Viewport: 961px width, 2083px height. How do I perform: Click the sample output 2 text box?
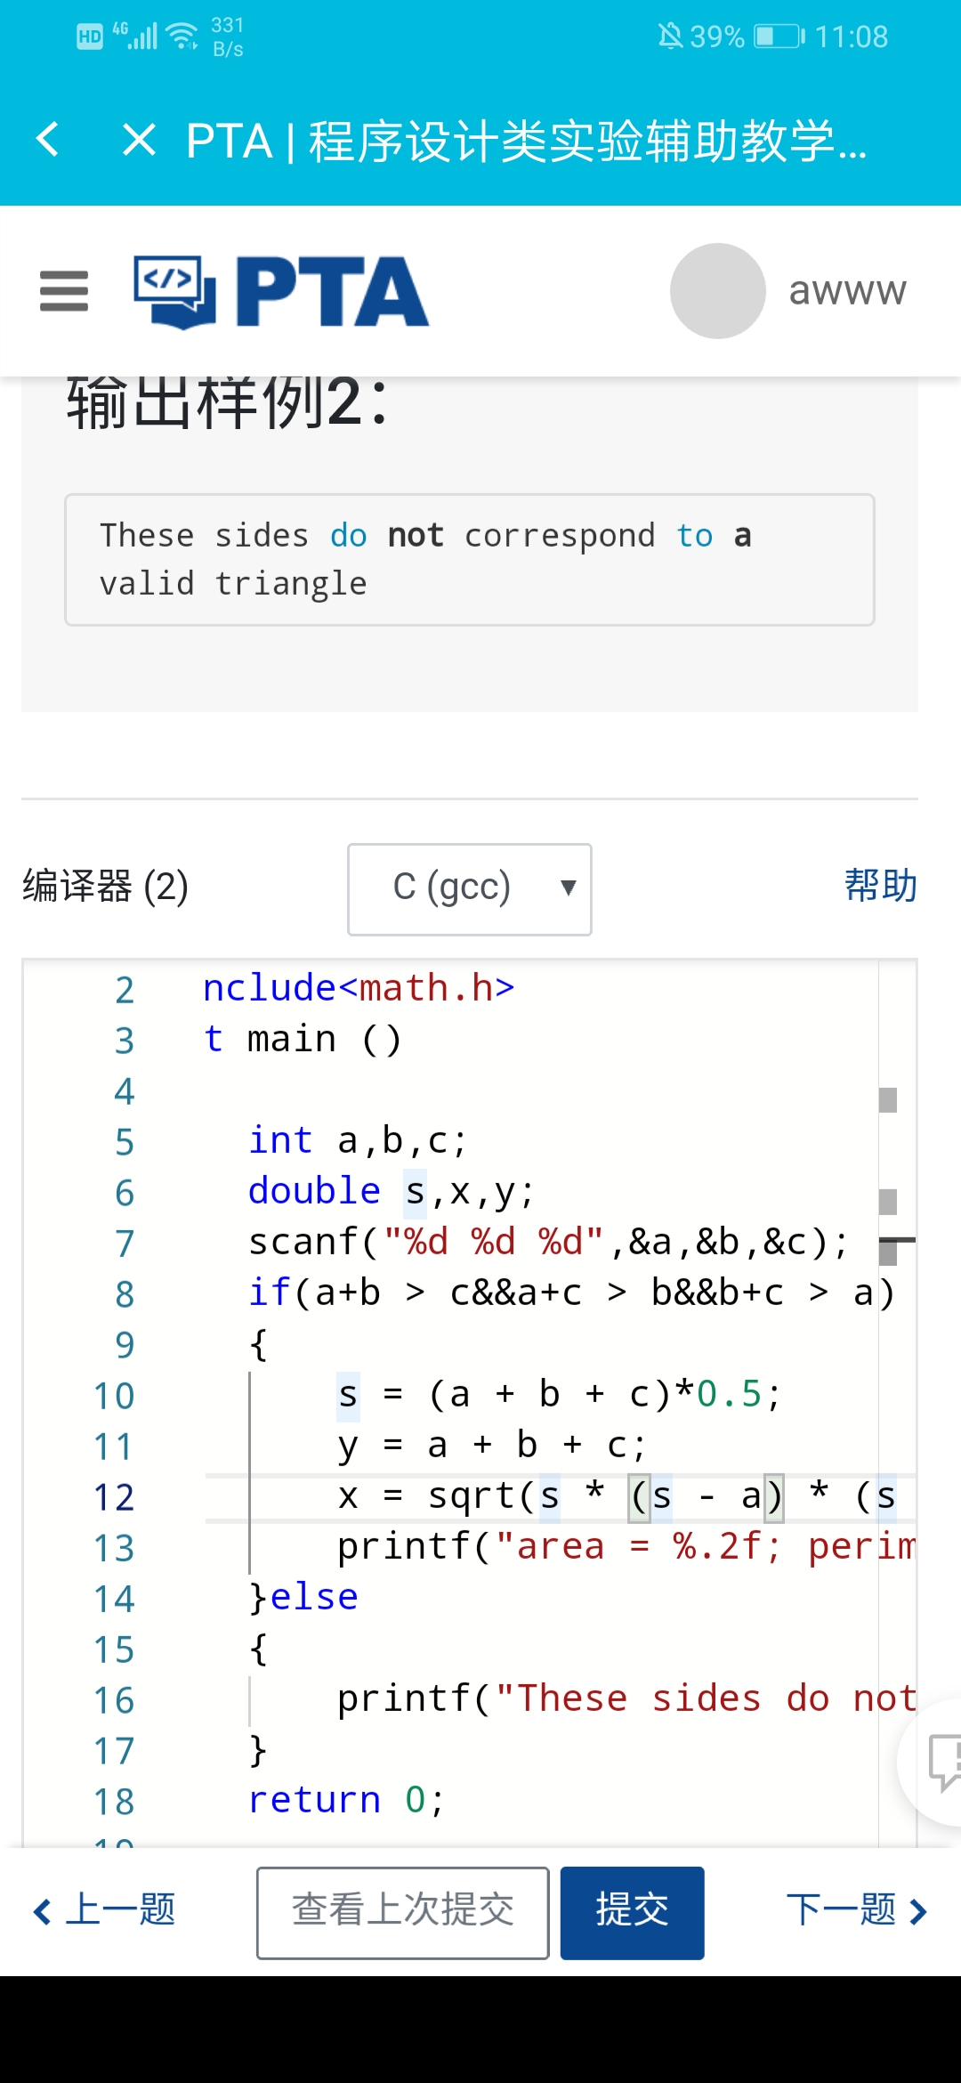click(469, 560)
